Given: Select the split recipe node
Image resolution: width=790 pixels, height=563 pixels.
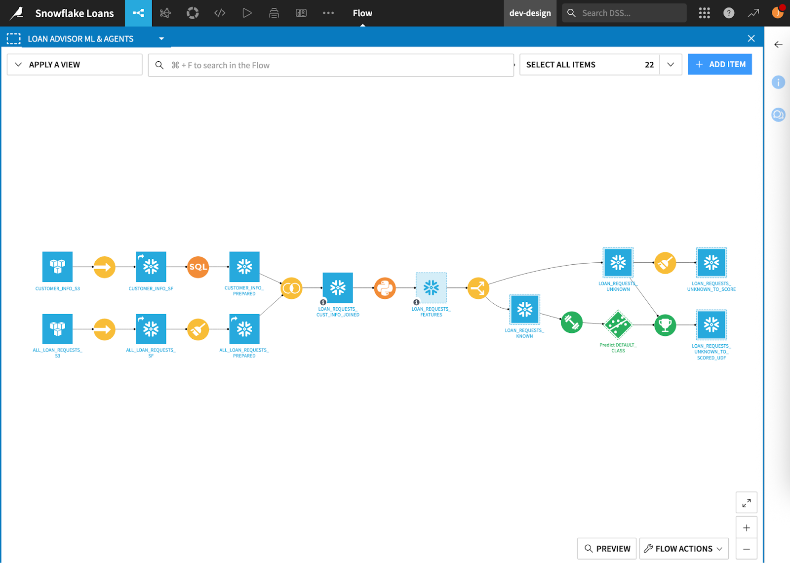Looking at the screenshot, I should click(478, 288).
